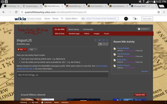Share the page via Reddit icon
This screenshot has width=167, height=104.
tap(103, 40)
